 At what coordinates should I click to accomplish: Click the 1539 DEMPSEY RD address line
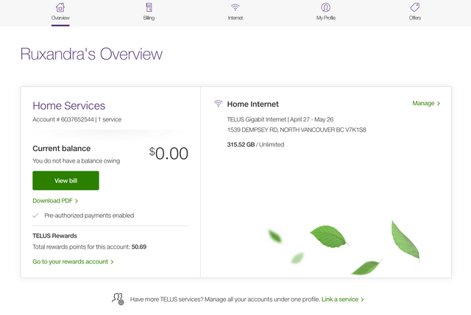tap(297, 130)
